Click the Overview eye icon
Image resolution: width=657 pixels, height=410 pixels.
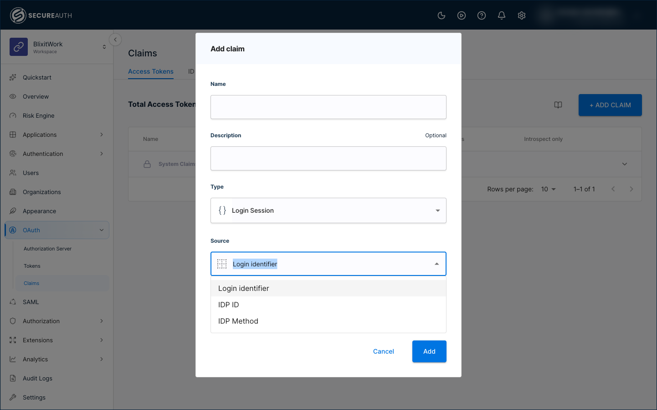(x=13, y=96)
